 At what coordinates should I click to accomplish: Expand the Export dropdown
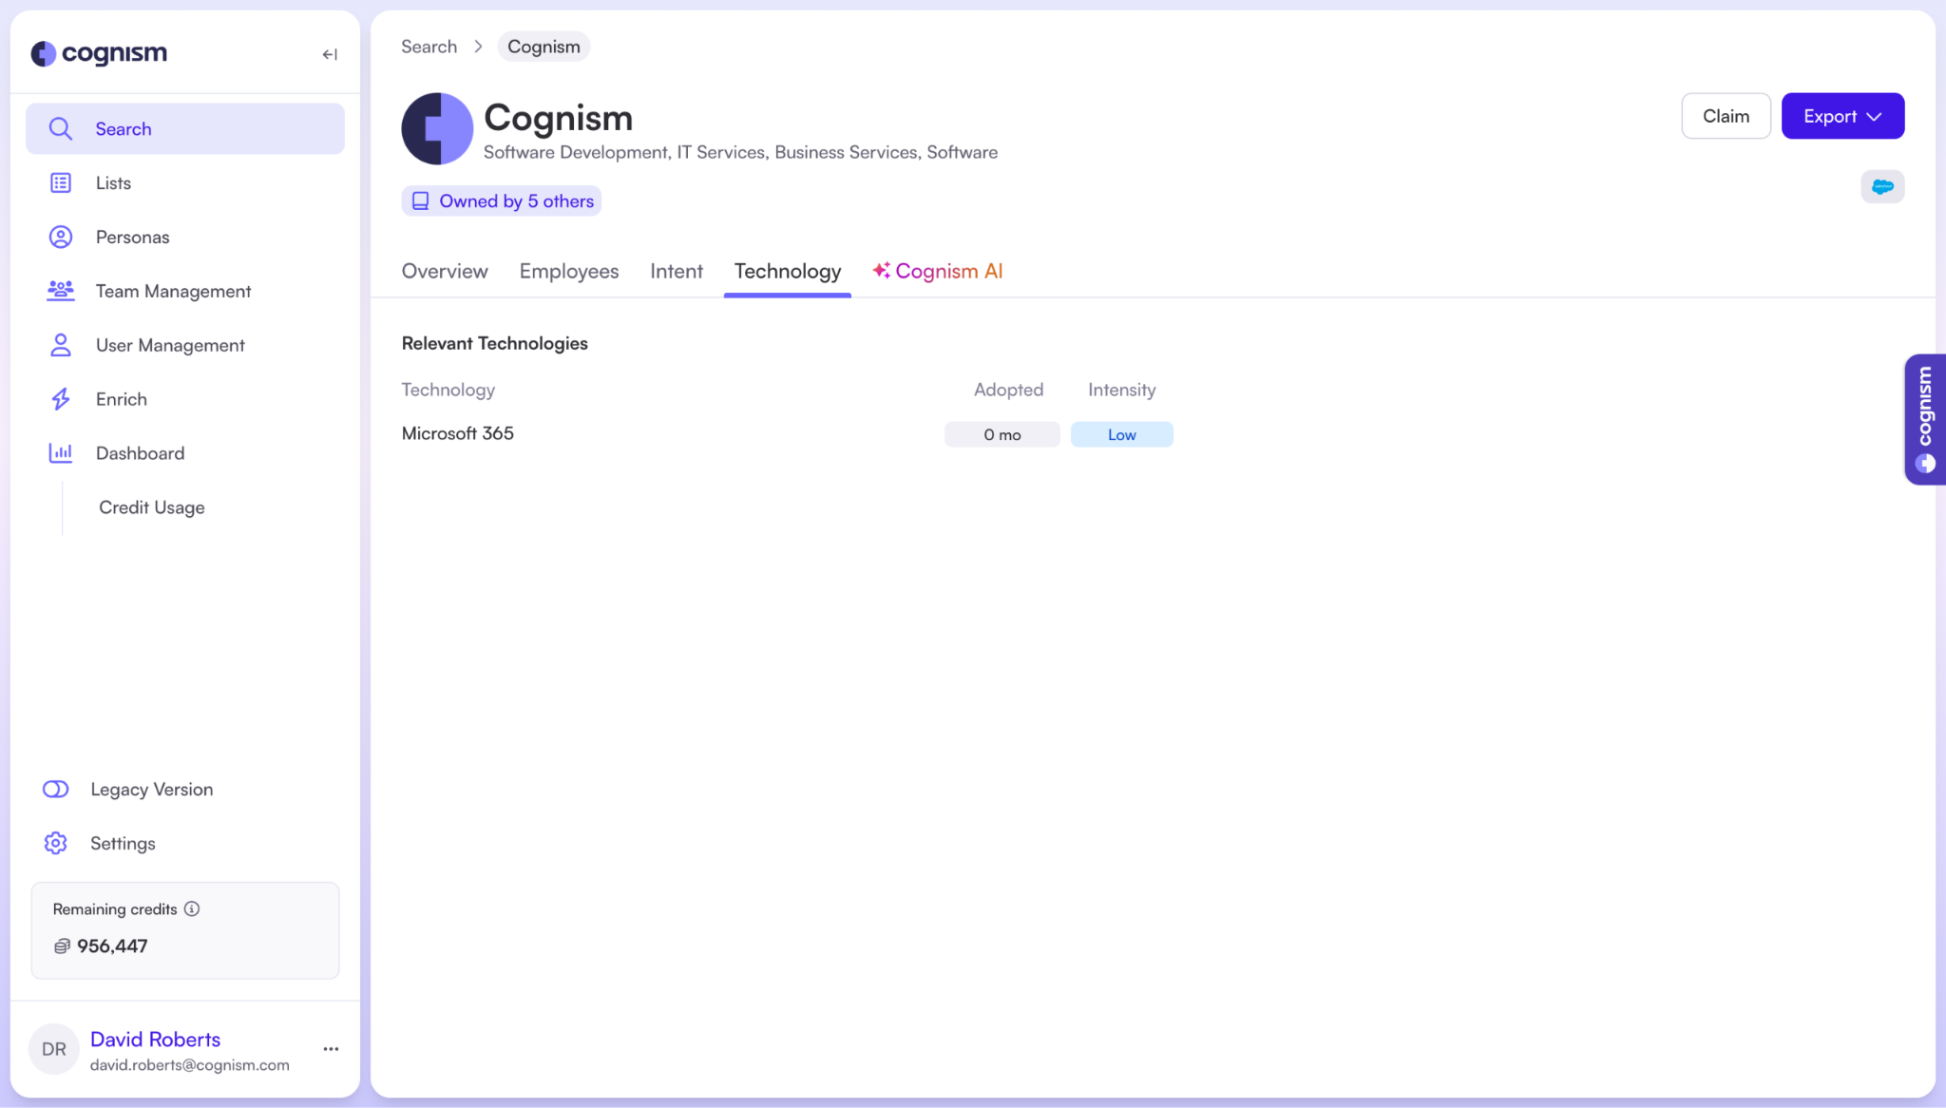pos(1842,116)
